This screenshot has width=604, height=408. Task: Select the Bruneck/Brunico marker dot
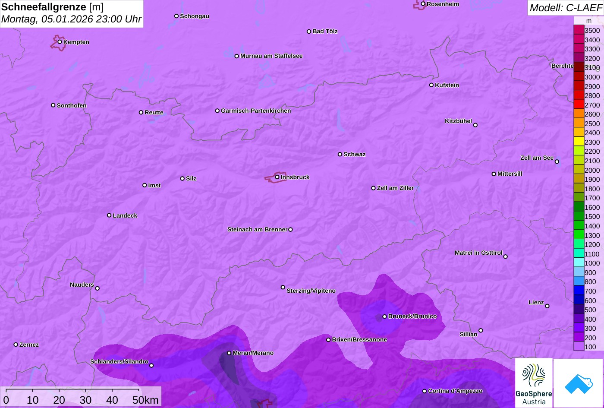click(385, 316)
